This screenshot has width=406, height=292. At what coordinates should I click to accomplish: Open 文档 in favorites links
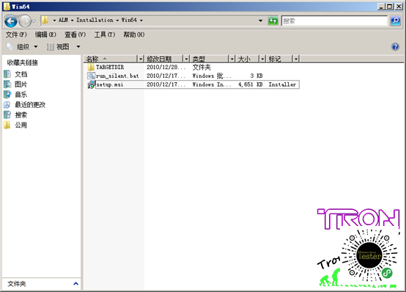point(21,74)
